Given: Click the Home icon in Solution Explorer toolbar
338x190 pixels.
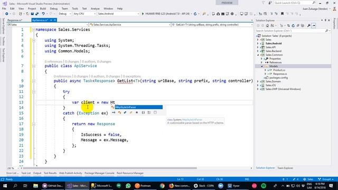Looking at the screenshot, I should [268, 26].
